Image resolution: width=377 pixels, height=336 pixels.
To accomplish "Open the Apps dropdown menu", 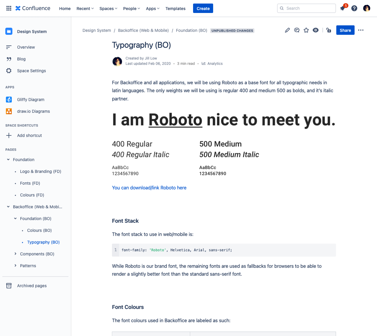I will [153, 9].
